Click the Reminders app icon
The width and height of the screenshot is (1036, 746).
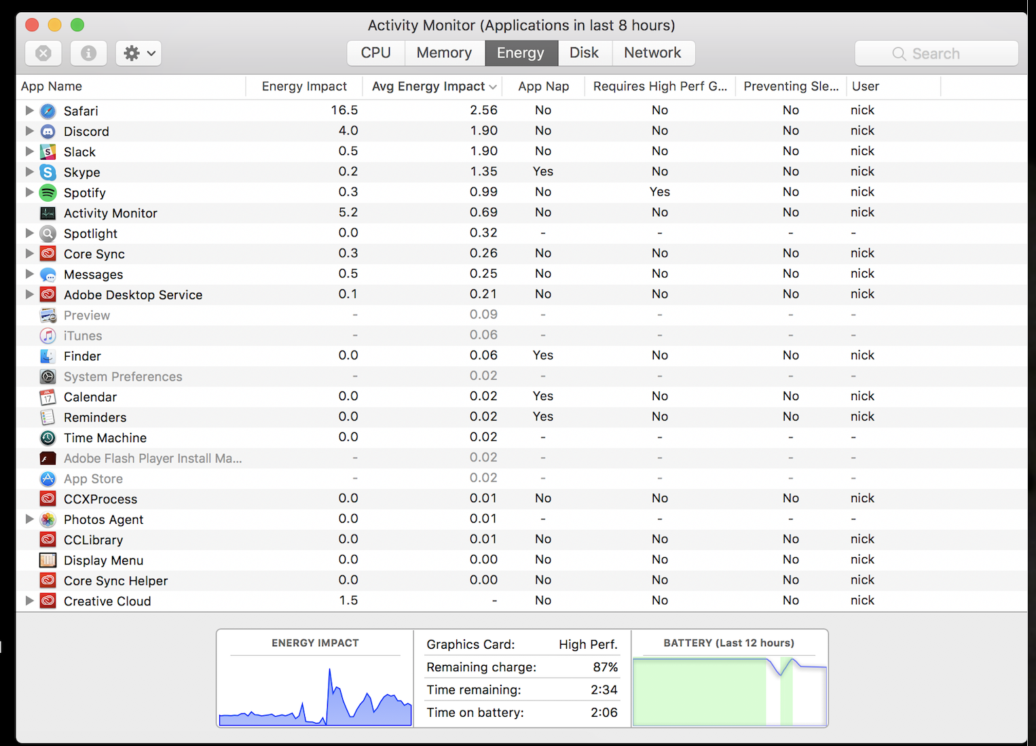(48, 417)
